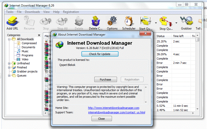
Task: Select the Documents category
Action: point(28,47)
